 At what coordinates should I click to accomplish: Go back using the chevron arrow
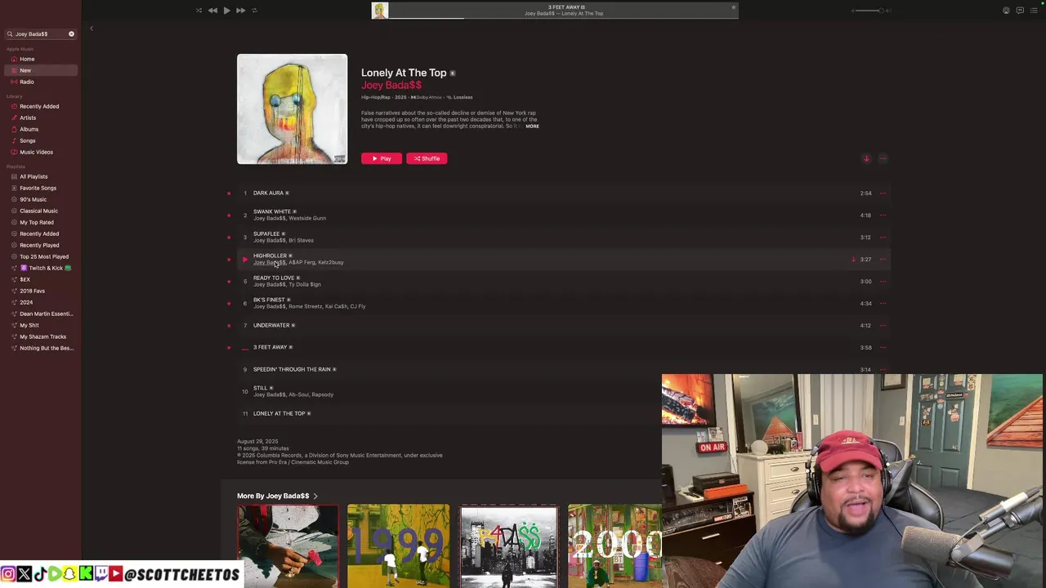(92, 29)
